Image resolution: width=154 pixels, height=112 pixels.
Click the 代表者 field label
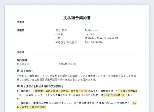click(59, 34)
